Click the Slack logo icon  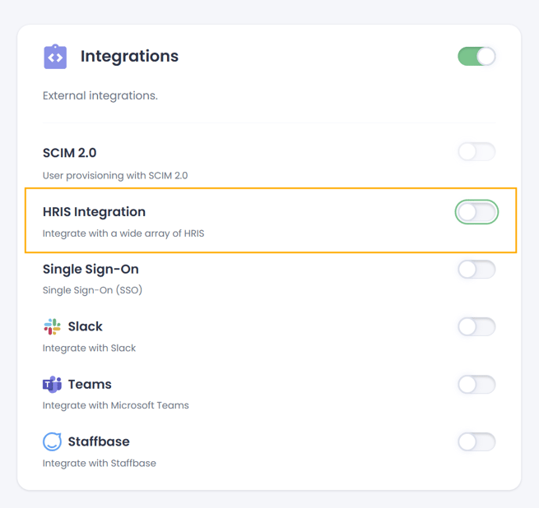tap(52, 326)
